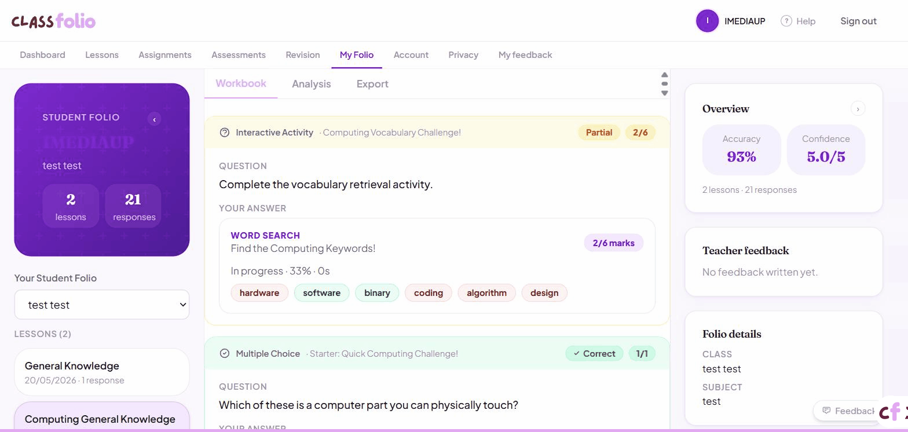
Task: Click the binary keyword chip
Action: 377,293
